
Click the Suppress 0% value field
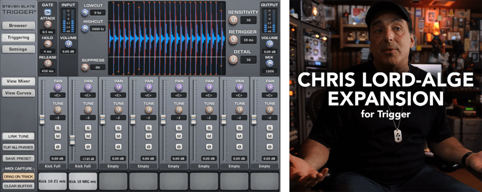98,68
